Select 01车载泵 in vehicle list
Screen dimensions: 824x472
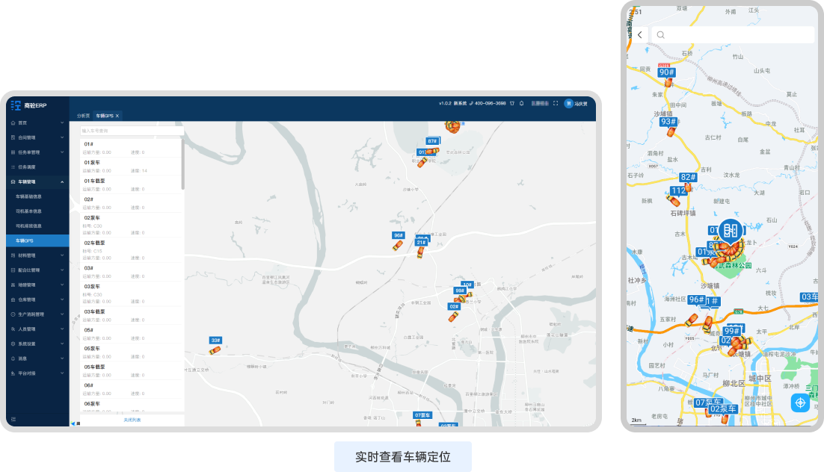pos(132,184)
